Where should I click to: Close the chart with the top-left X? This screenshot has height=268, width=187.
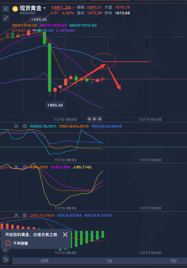tap(6, 9)
